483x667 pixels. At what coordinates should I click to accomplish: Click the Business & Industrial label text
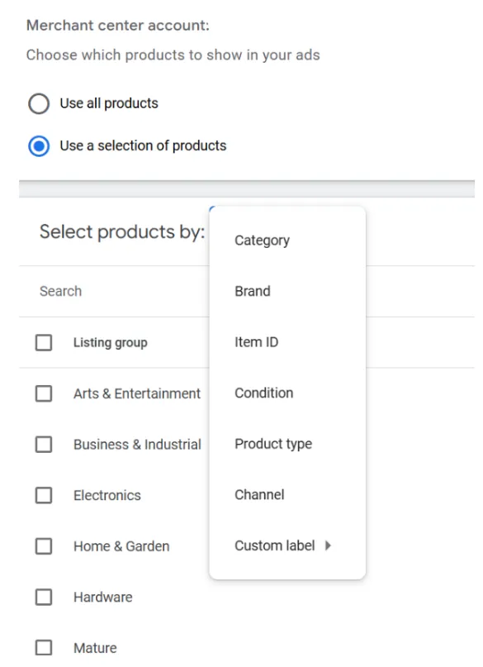coord(137,445)
